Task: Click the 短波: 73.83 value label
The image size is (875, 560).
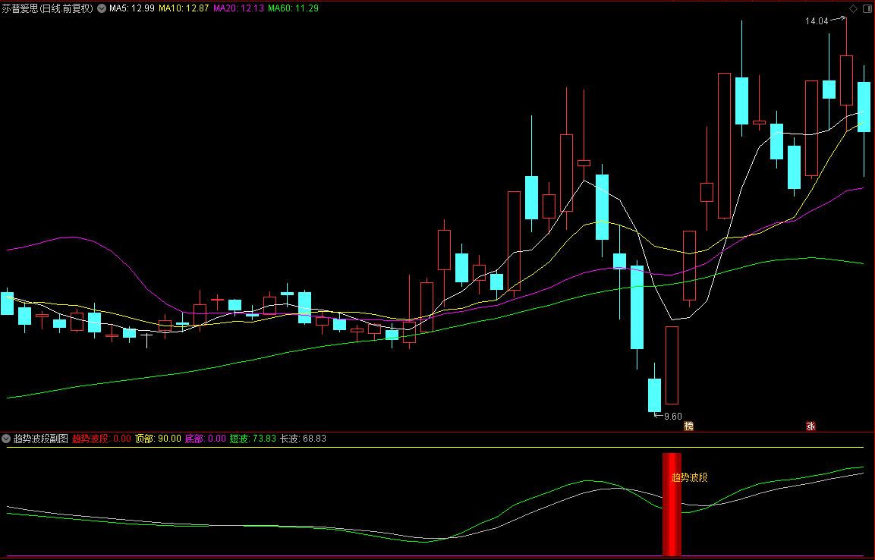Action: [x=253, y=439]
